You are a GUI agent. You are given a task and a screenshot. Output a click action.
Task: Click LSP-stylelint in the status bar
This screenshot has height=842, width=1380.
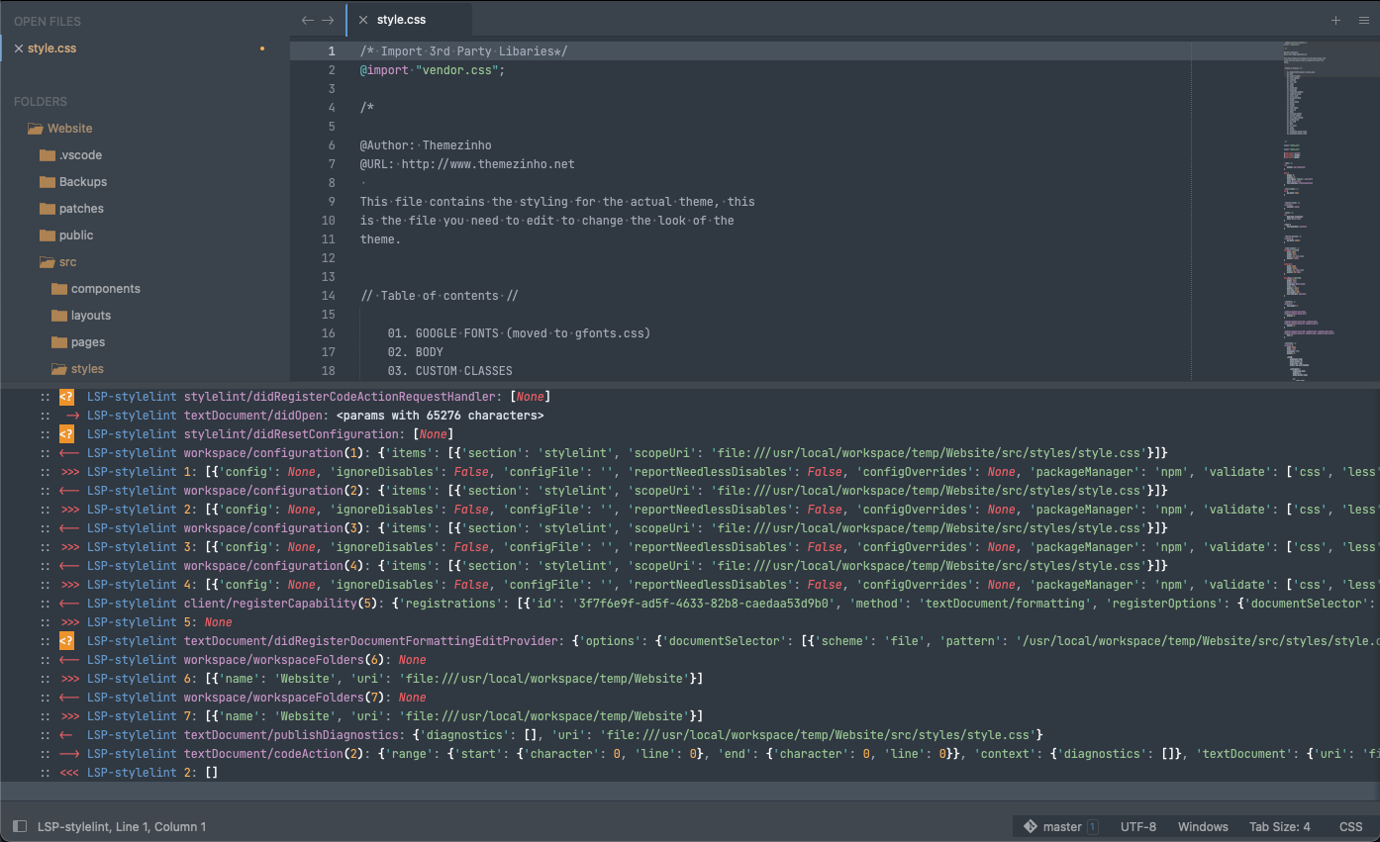72,826
